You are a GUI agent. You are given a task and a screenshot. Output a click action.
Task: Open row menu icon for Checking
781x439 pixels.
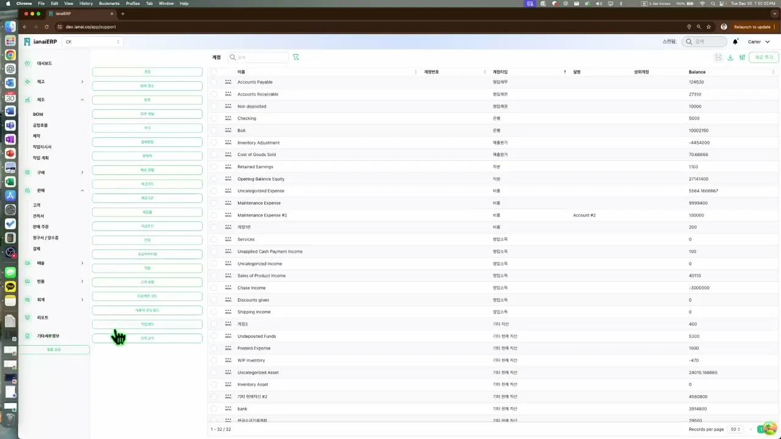(x=228, y=118)
